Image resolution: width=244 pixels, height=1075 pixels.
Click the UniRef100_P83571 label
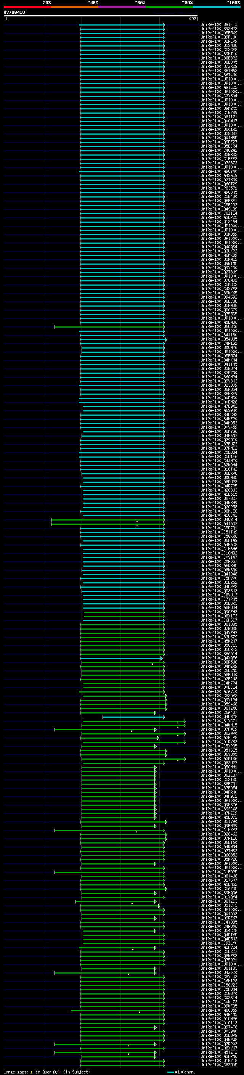(219, 188)
